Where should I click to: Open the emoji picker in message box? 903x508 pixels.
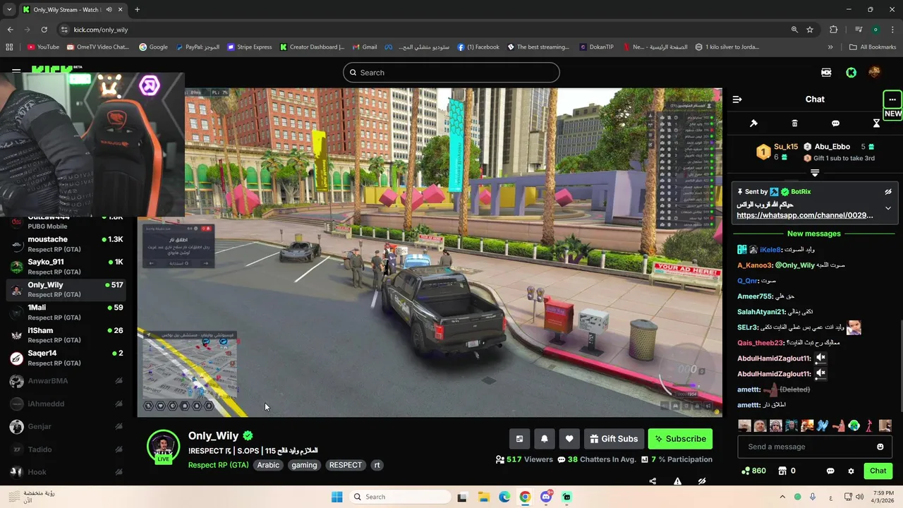[880, 447]
